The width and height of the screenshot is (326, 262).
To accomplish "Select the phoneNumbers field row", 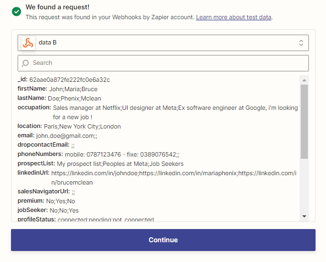I will (x=98, y=154).
